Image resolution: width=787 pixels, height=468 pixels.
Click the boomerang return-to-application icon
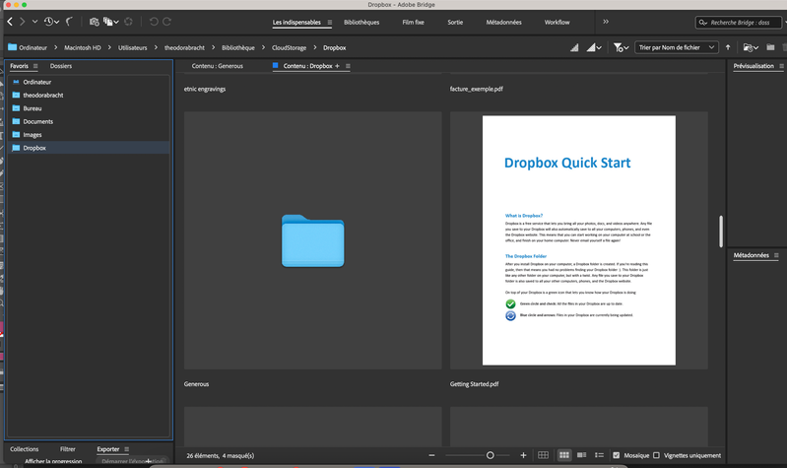point(70,22)
